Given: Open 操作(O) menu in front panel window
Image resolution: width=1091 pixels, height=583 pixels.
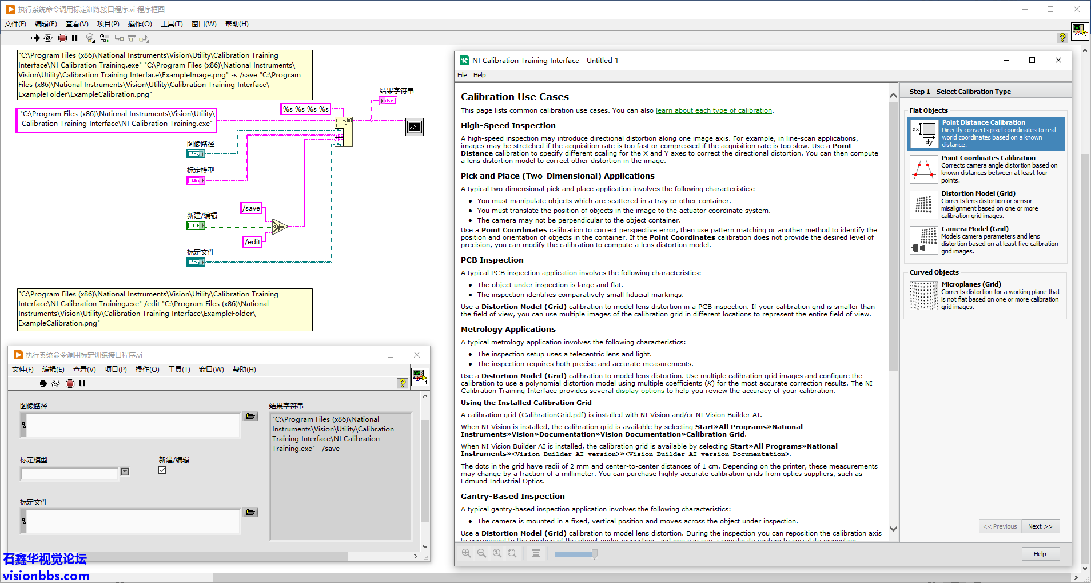Looking at the screenshot, I should [x=147, y=370].
